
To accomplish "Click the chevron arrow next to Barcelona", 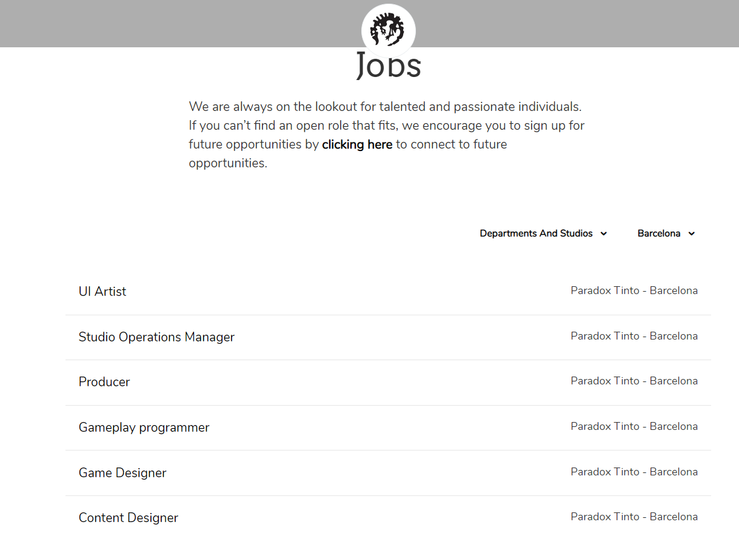I will pyautogui.click(x=692, y=234).
